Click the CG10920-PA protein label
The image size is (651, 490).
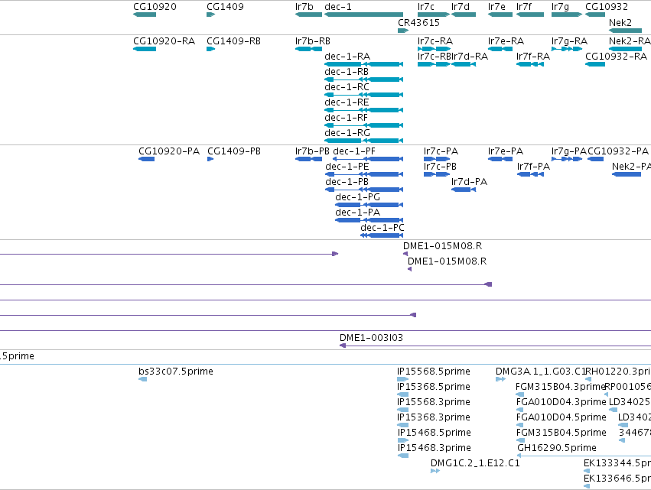(169, 151)
